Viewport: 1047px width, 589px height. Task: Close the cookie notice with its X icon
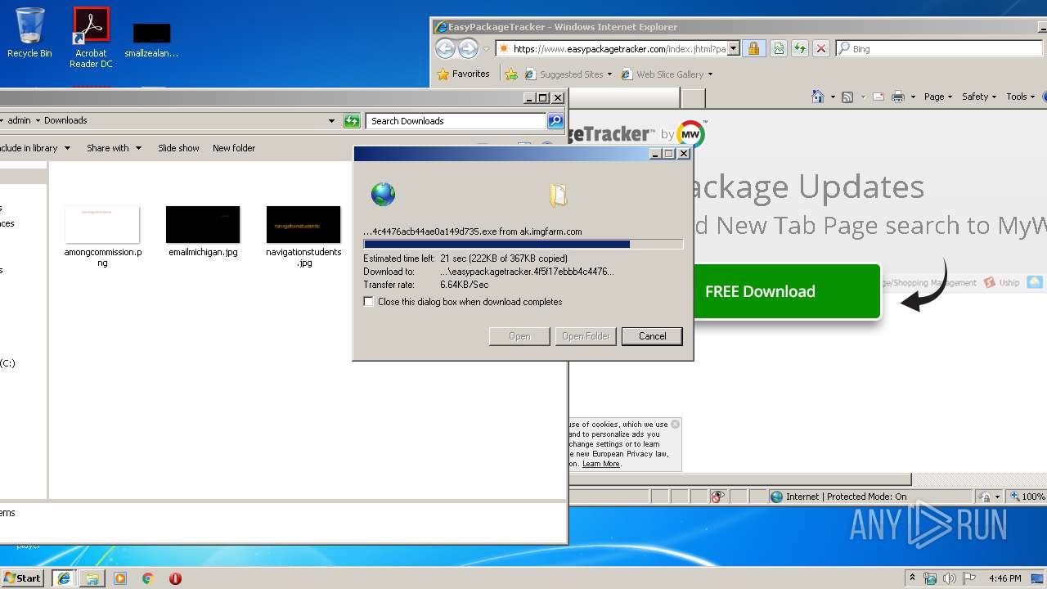[675, 424]
